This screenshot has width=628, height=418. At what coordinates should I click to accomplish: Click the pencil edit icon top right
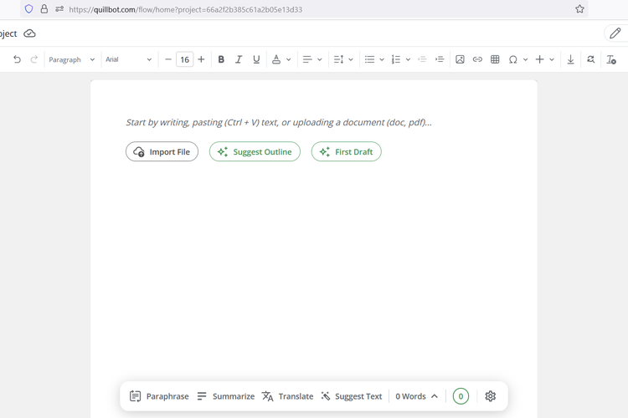point(615,33)
